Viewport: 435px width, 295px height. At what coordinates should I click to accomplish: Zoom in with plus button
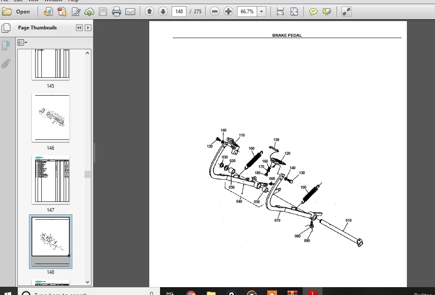[228, 12]
